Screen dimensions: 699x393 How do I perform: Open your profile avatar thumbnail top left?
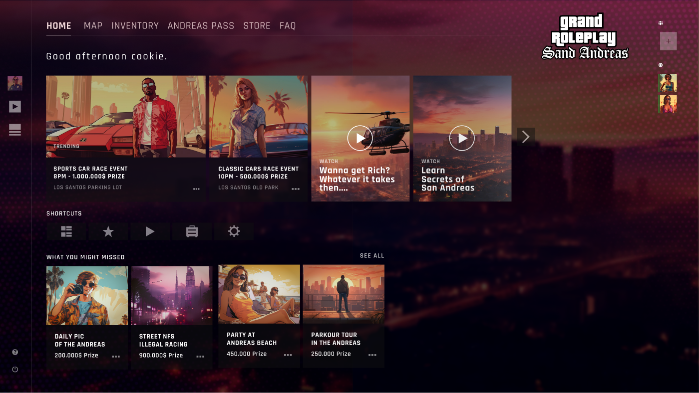tap(15, 83)
